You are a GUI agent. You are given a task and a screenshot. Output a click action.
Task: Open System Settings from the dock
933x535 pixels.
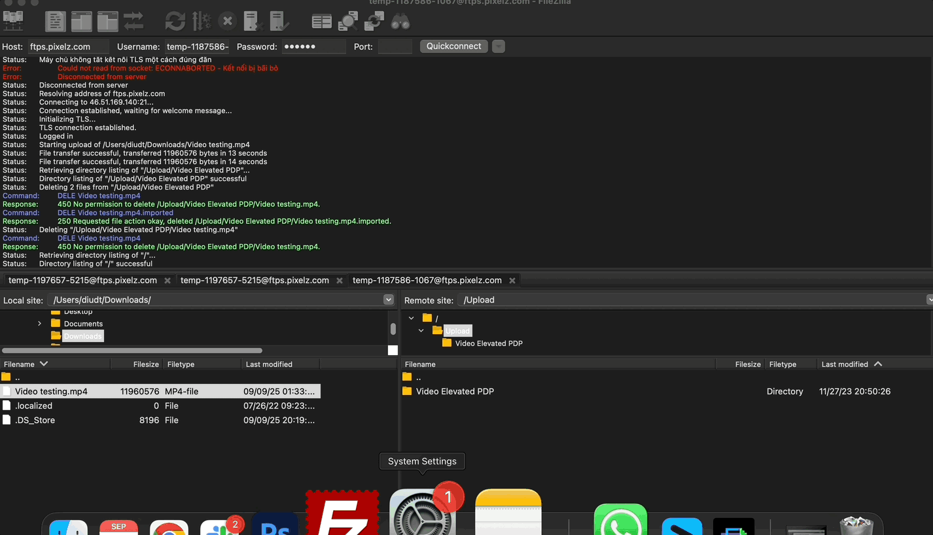click(422, 513)
